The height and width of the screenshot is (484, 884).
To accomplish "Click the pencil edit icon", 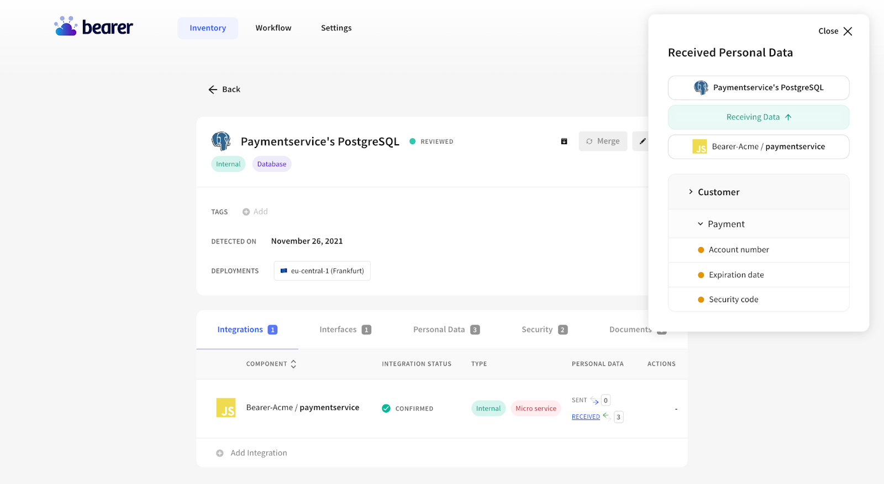I will [x=642, y=141].
